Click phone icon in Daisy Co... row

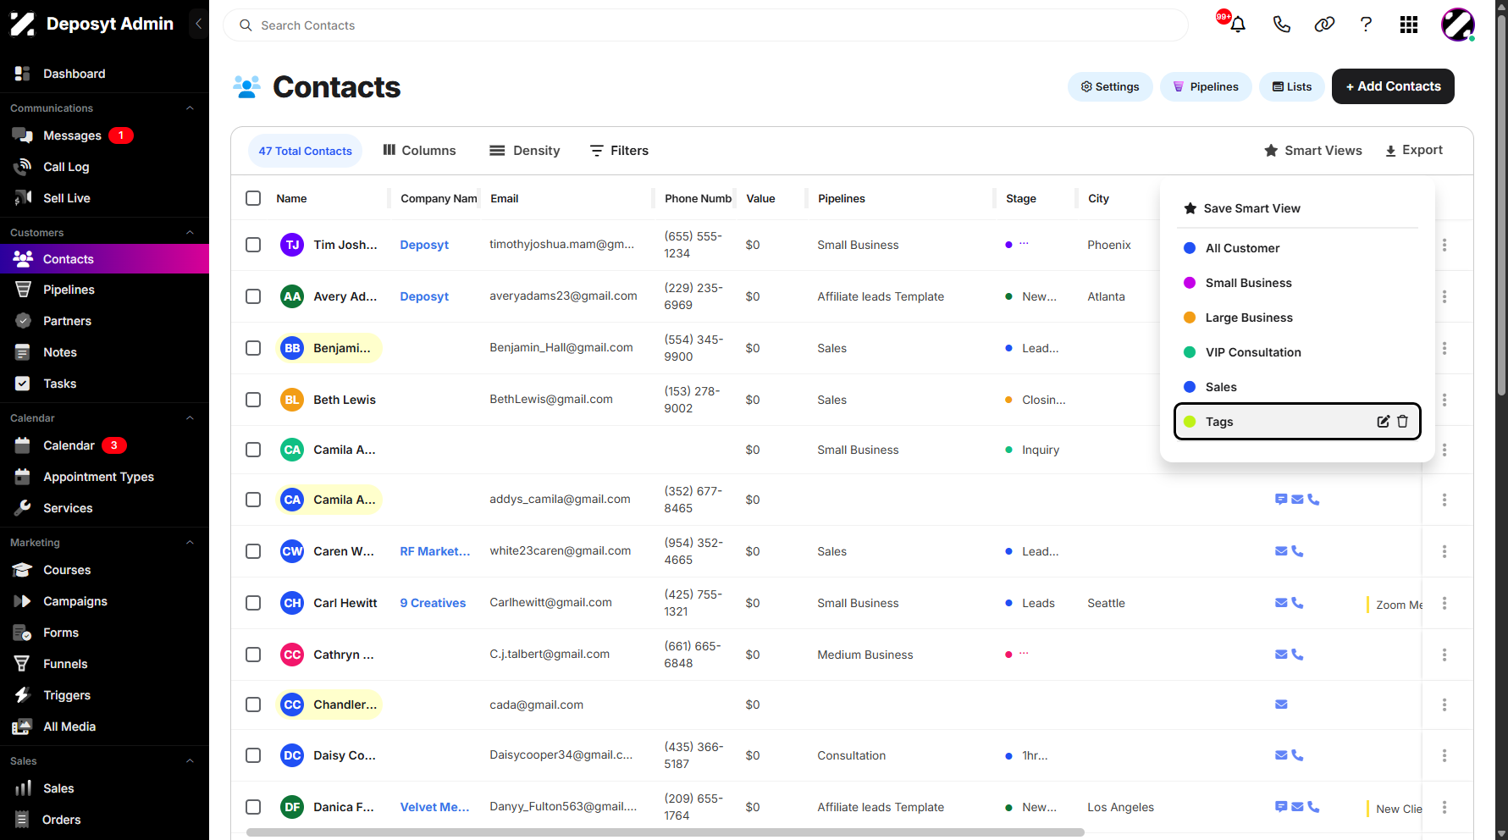[1297, 755]
